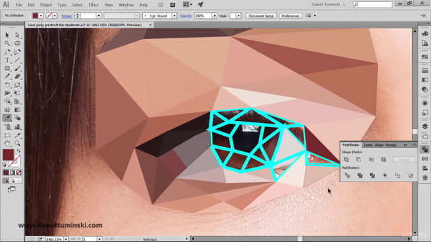Expand the Opacity slider arrow
Viewport: 431px width, 242px height.
214,15
